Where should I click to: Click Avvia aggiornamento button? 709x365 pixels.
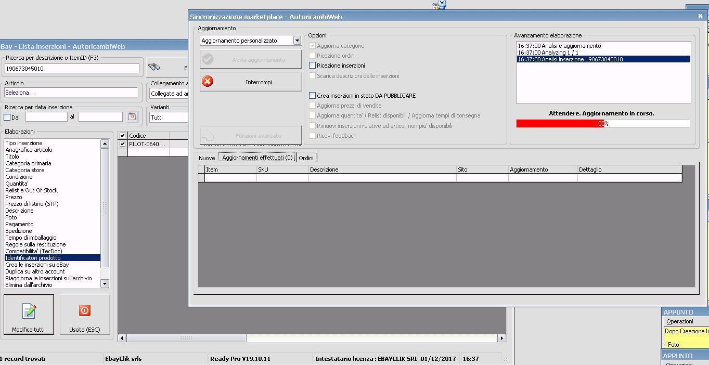pyautogui.click(x=251, y=59)
